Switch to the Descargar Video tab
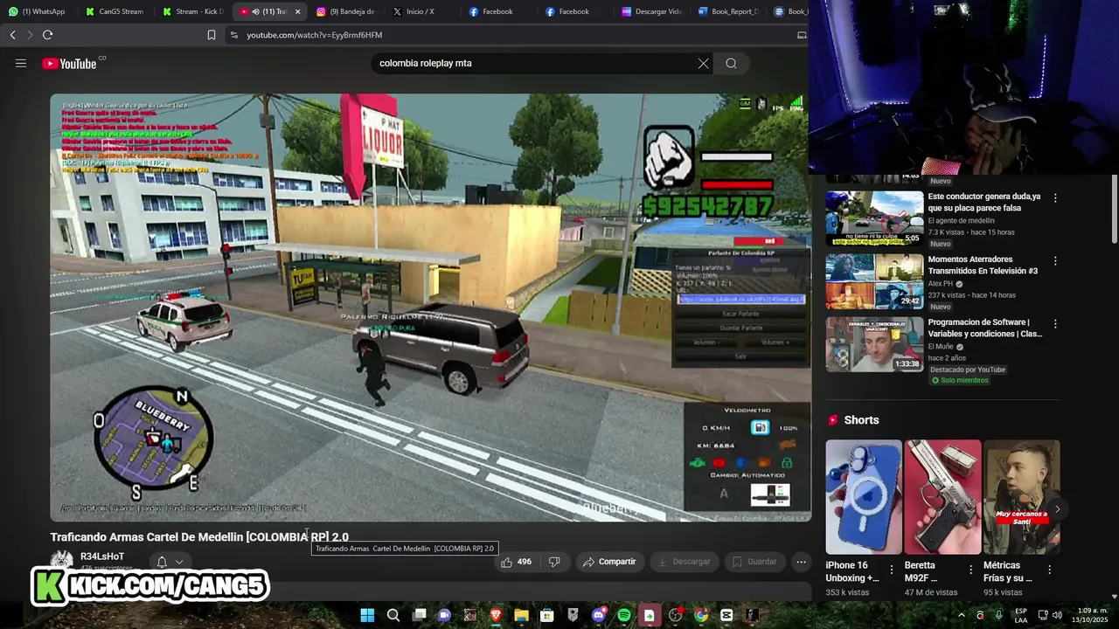Image resolution: width=1119 pixels, height=629 pixels. click(651, 11)
